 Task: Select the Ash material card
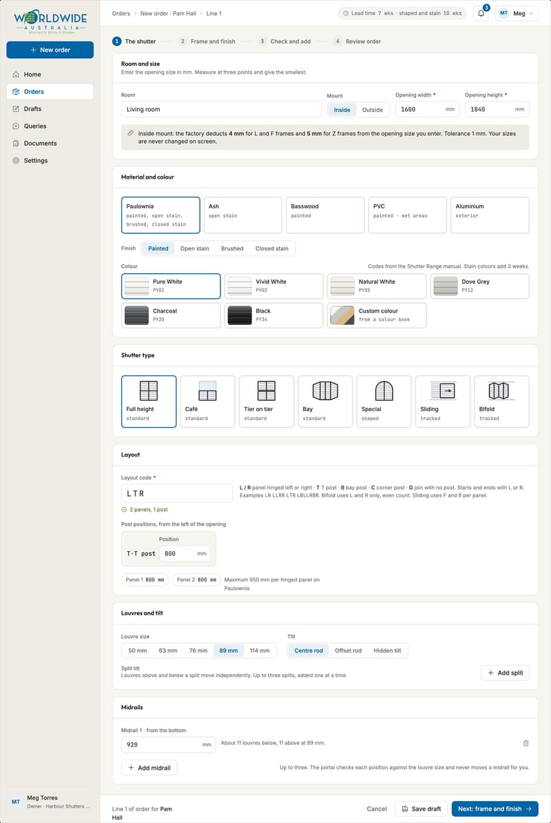242,215
